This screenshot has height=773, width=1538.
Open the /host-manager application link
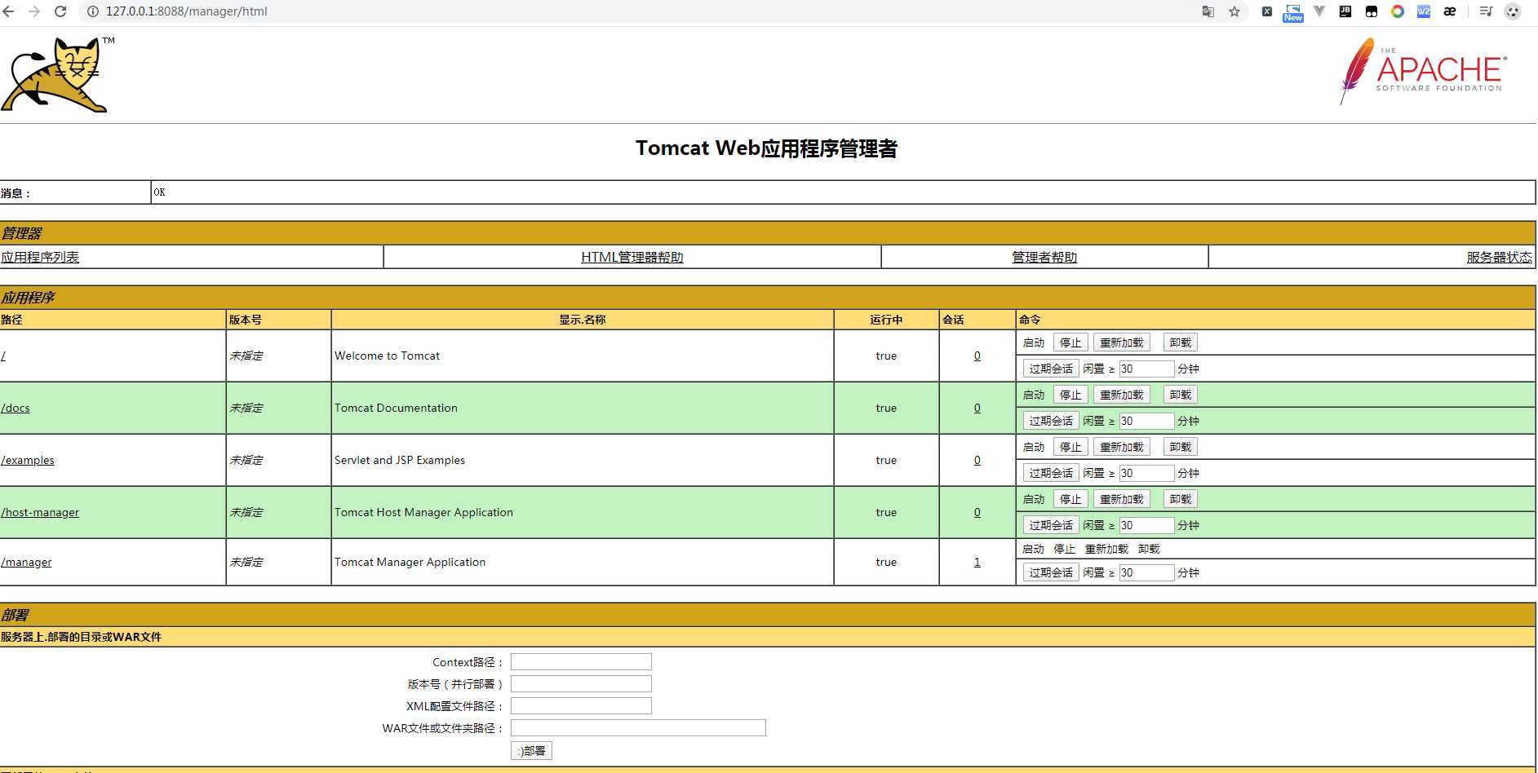[40, 512]
